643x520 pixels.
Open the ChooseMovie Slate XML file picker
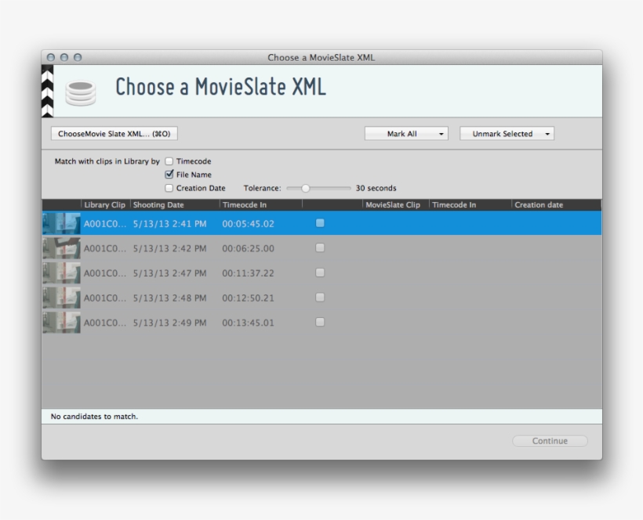pos(115,132)
